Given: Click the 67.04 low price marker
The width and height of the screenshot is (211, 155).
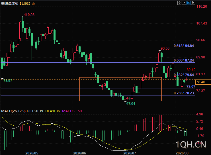Looking at the screenshot, I should 131,104.
